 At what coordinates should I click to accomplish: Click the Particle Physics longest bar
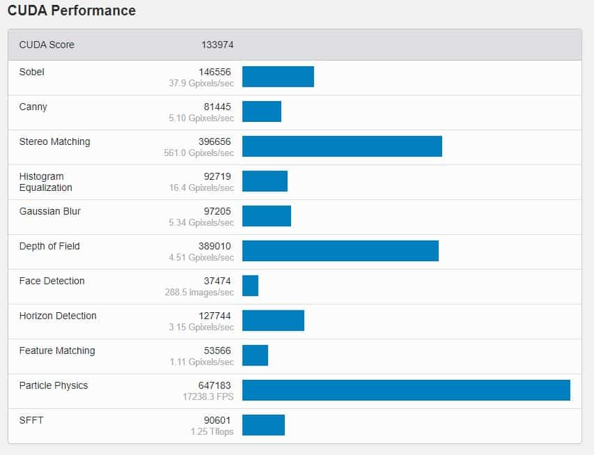coord(406,390)
